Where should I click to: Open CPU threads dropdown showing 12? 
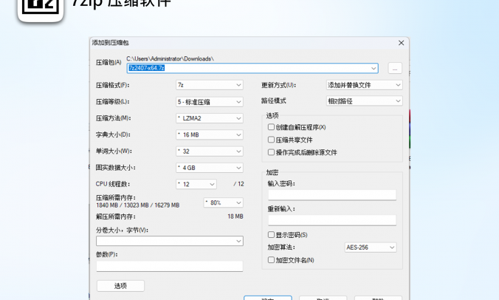pos(196,184)
